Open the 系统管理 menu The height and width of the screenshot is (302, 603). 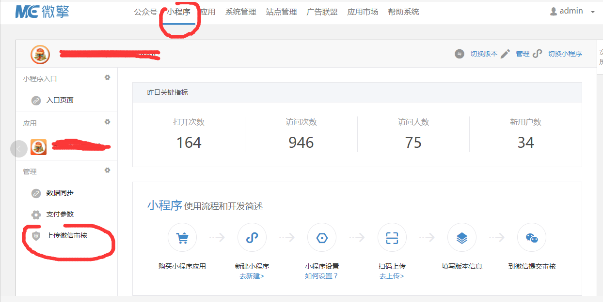(x=240, y=12)
